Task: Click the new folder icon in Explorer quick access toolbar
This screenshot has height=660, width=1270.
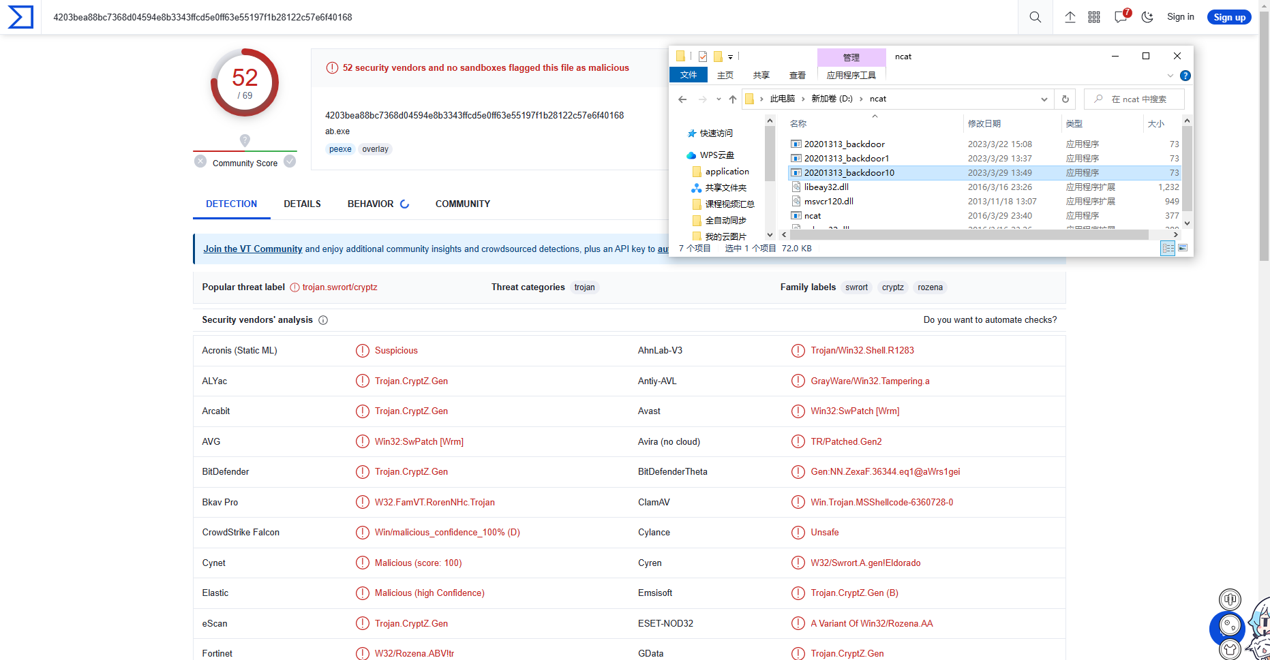Action: [718, 57]
